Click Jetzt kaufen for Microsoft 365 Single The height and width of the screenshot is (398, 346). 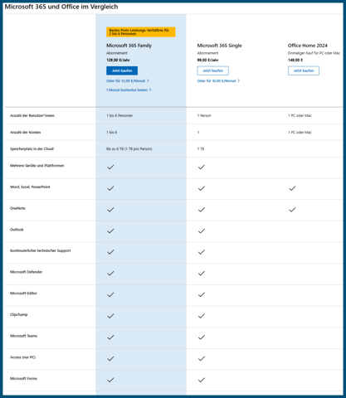click(212, 70)
